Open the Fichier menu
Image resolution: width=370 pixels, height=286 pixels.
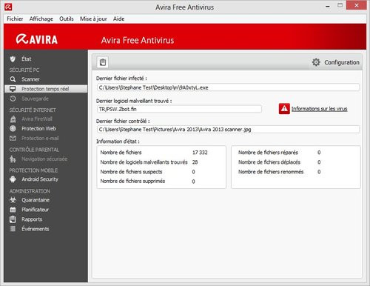pos(15,19)
